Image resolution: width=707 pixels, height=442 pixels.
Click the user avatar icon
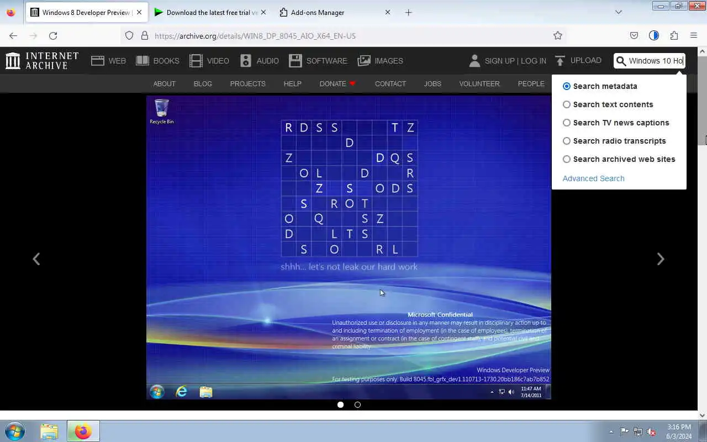coord(474,61)
